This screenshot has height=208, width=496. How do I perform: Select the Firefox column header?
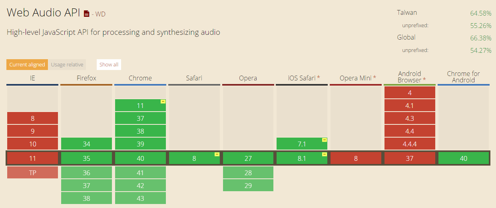pyautogui.click(x=86, y=78)
